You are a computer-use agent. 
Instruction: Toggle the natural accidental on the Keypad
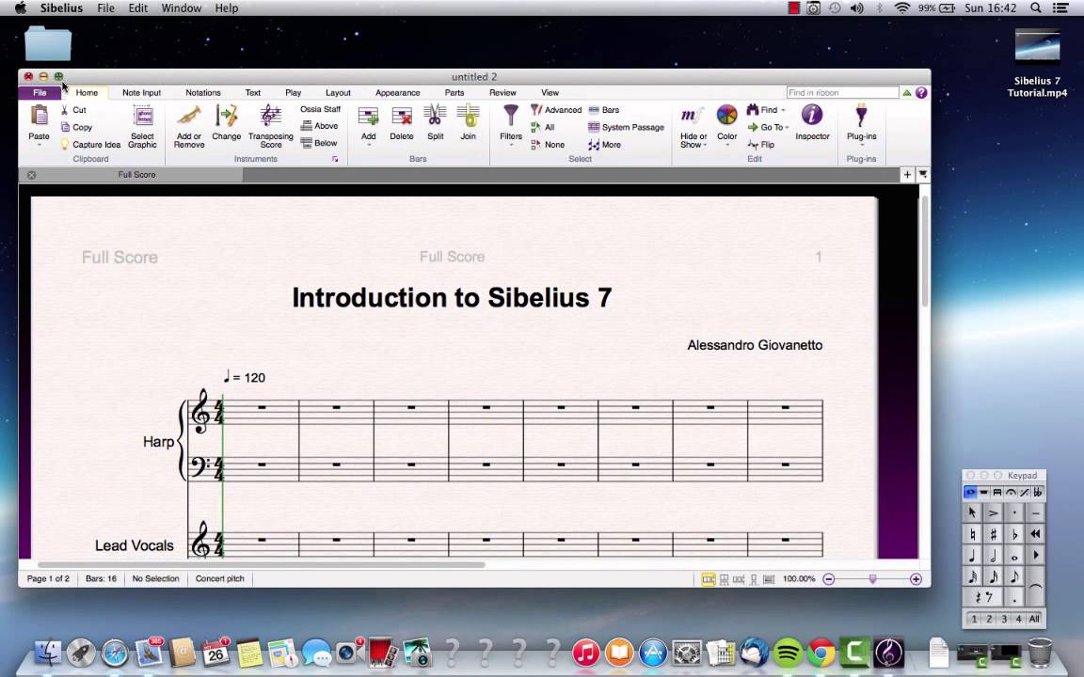click(x=973, y=534)
